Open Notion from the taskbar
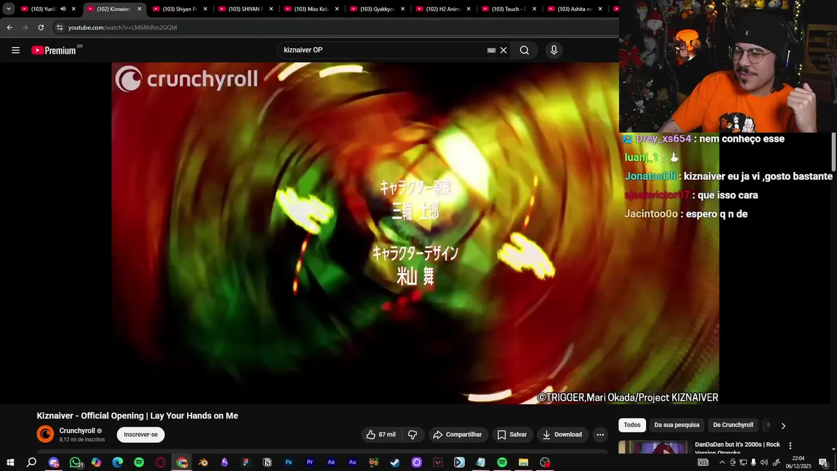The width and height of the screenshot is (837, 471). pos(267,462)
